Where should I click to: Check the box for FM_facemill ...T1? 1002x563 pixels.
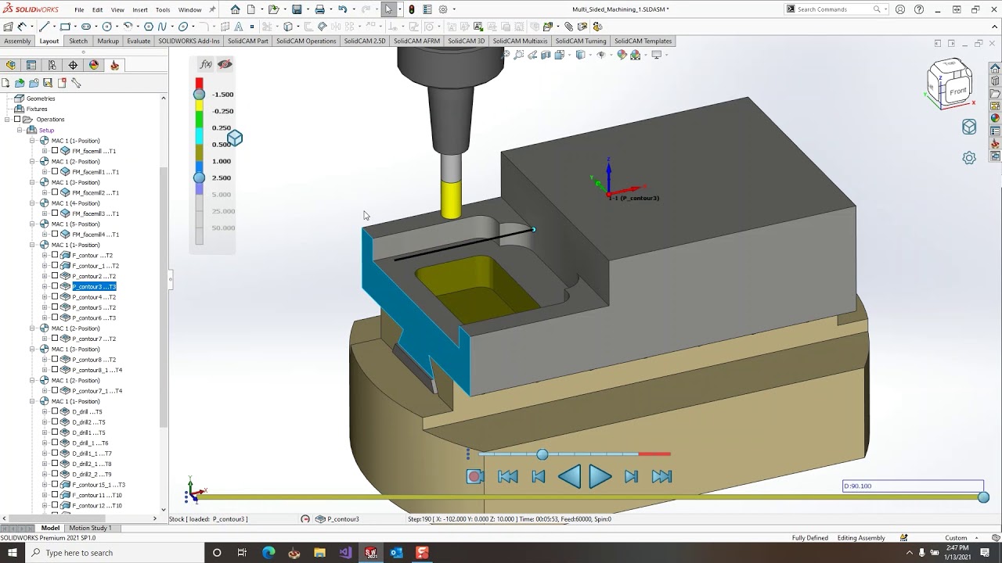click(55, 151)
